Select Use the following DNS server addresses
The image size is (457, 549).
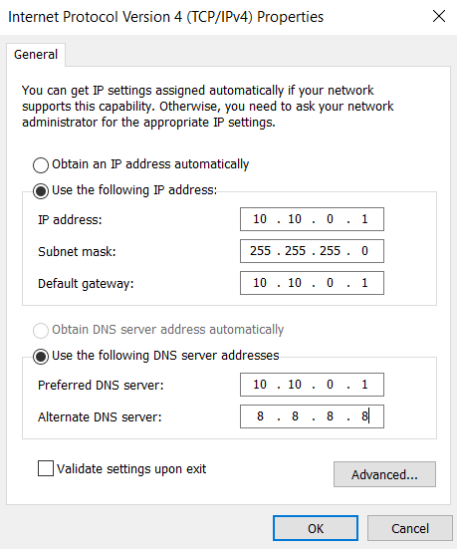[41, 356]
